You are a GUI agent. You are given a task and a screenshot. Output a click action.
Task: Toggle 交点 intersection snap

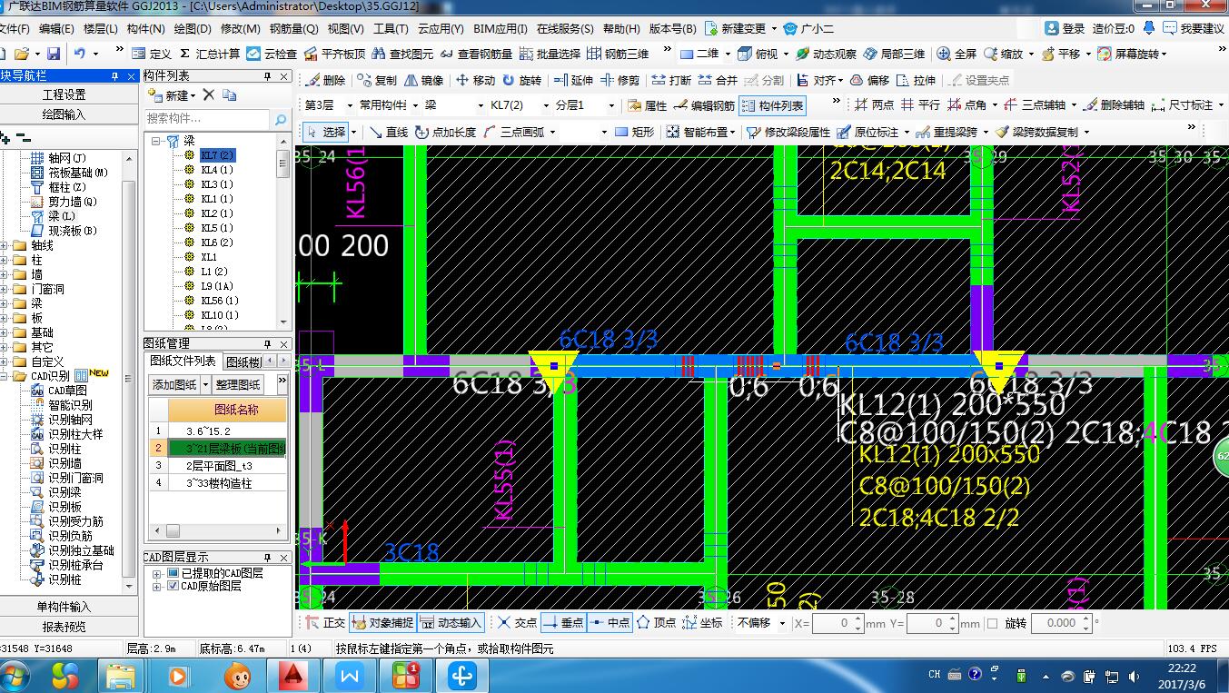click(x=517, y=623)
